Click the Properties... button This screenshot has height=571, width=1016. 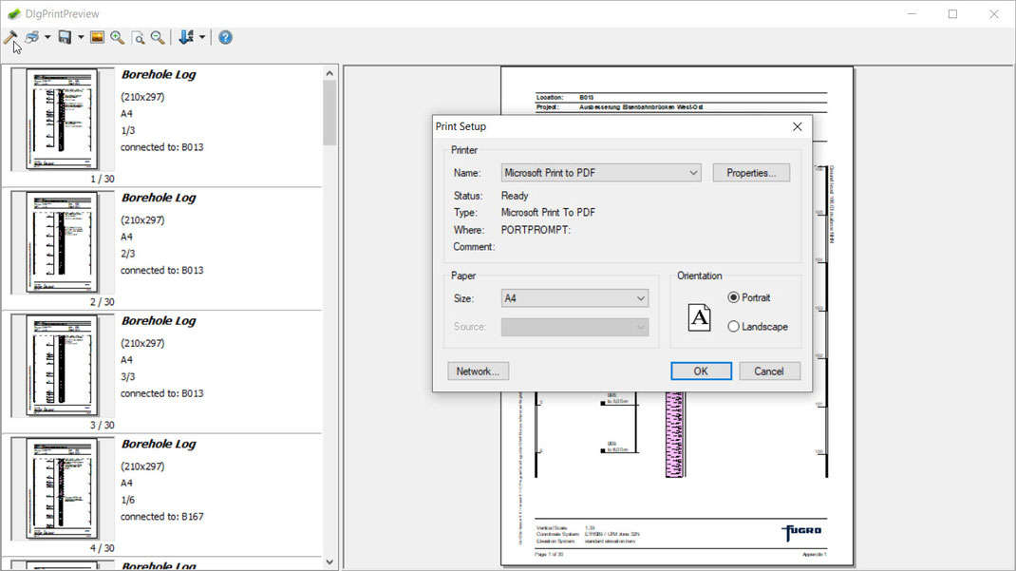pyautogui.click(x=751, y=173)
